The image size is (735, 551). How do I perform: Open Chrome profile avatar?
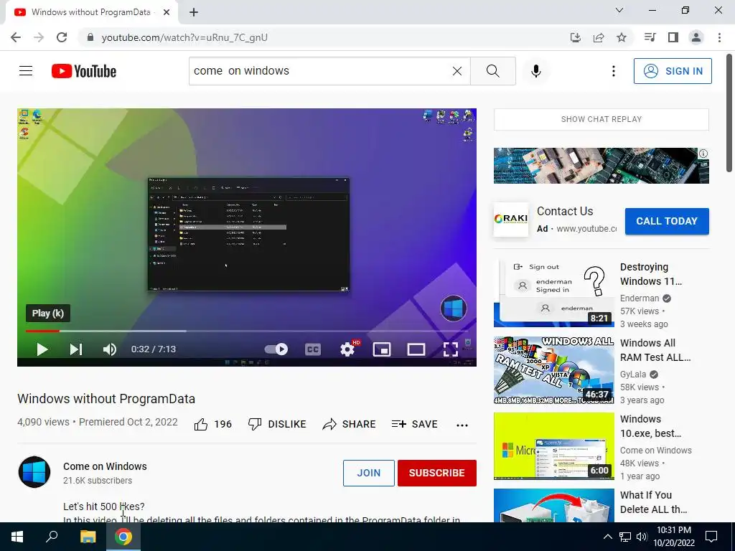tap(696, 37)
